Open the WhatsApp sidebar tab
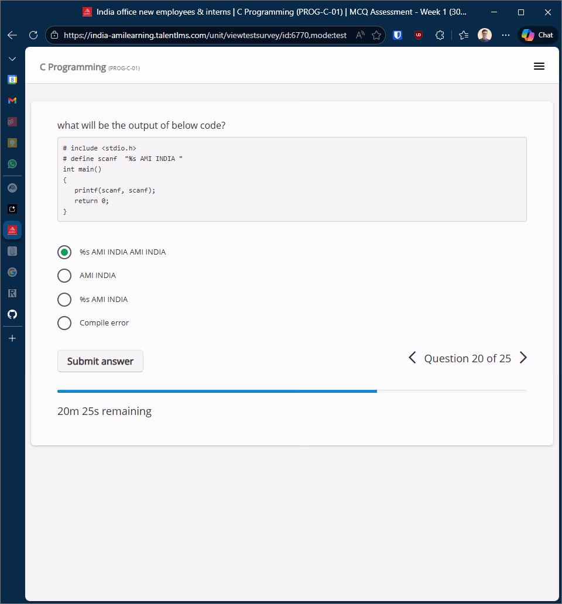562x604 pixels. 12,164
